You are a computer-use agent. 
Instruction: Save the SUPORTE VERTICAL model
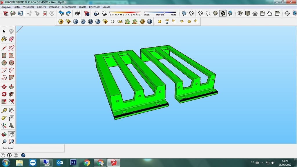20,13
